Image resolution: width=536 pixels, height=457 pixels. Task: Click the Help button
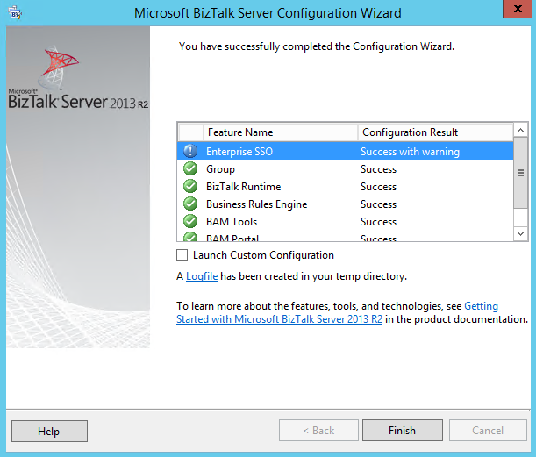(x=49, y=431)
